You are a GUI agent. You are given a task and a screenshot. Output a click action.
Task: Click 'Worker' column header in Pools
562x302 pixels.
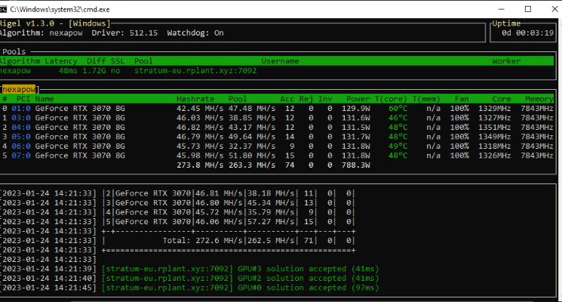pos(506,61)
